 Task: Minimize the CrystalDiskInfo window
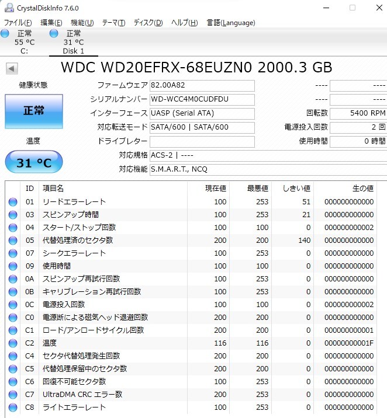click(326, 8)
